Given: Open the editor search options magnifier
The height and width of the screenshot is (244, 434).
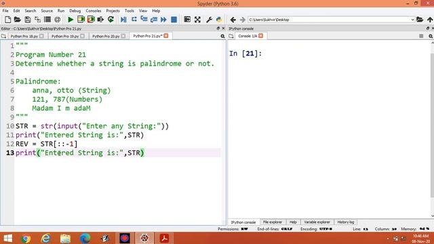Looking at the screenshot, I should [x=222, y=36].
